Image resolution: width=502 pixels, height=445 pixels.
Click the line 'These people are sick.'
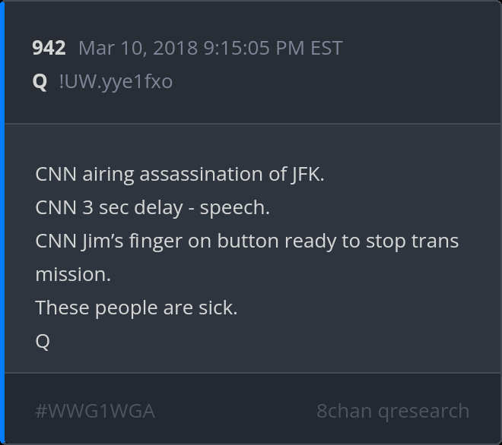click(x=136, y=308)
